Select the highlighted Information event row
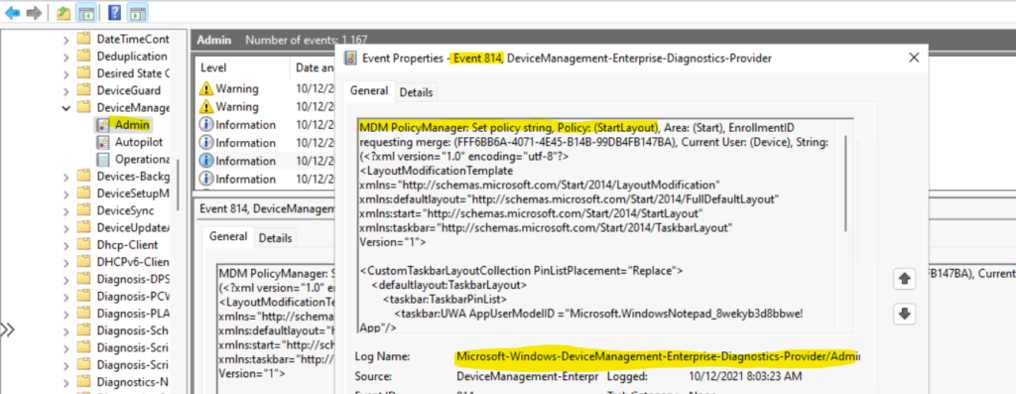 coord(265,161)
